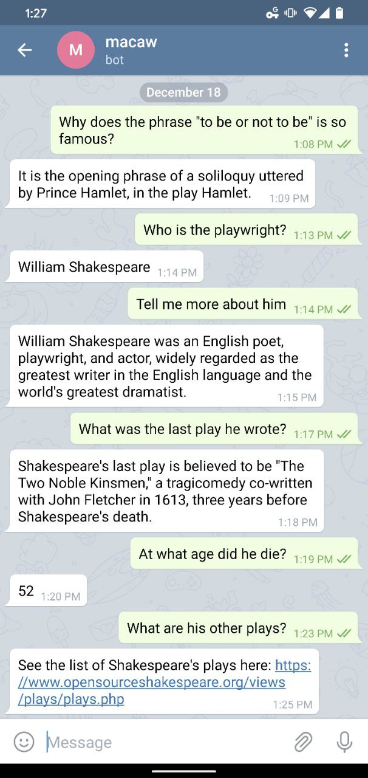Select the "to be or not to be" question
The width and height of the screenshot is (368, 778).
click(204, 130)
